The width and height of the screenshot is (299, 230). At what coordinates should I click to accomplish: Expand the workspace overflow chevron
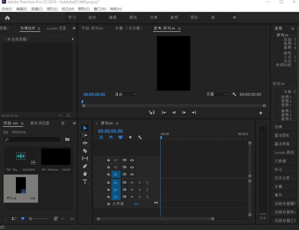[x=234, y=18]
